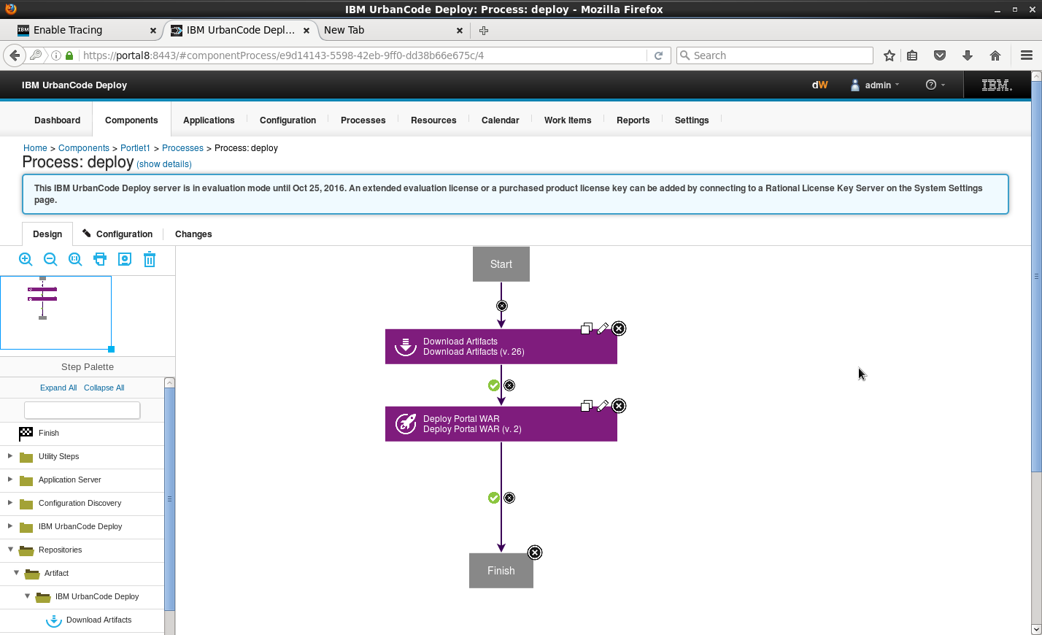Viewport: 1042px width, 635px height.
Task: Switch to the Configuration tab
Action: pyautogui.click(x=118, y=234)
